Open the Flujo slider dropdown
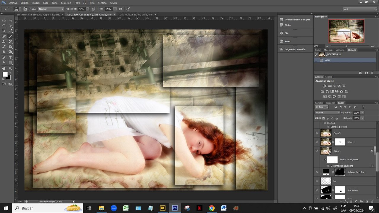 [x=115, y=9]
